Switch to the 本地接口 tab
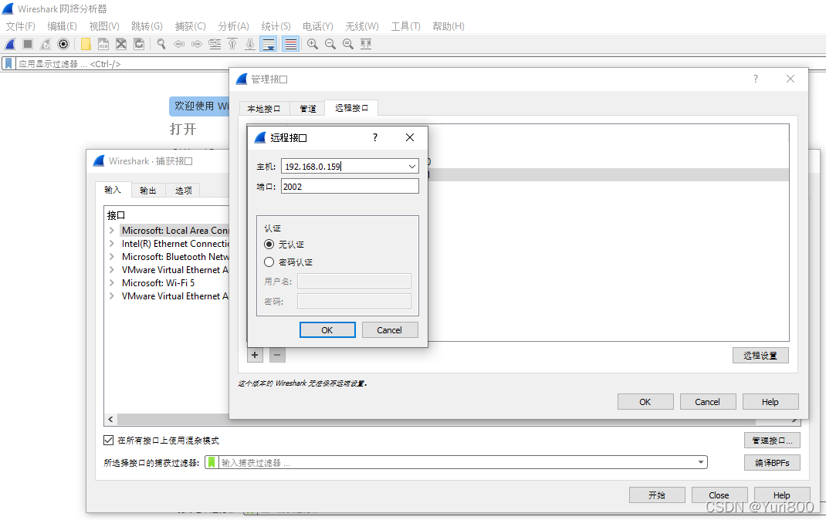Screen dimensions: 826x520 click(x=264, y=109)
